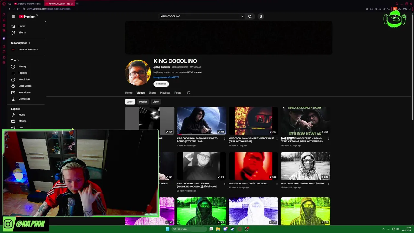414x233 pixels.
Task: Reload the page with refresh icon
Action: [x=18, y=9]
